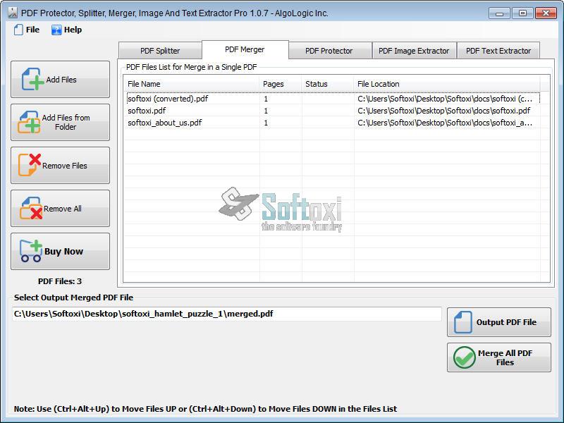The height and width of the screenshot is (423, 564).
Task: Switch to the PDF Splitter tab
Action: [160, 51]
